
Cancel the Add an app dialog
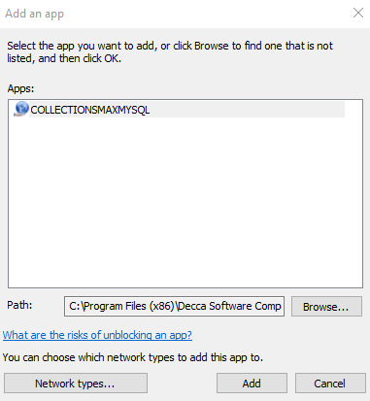click(x=330, y=384)
